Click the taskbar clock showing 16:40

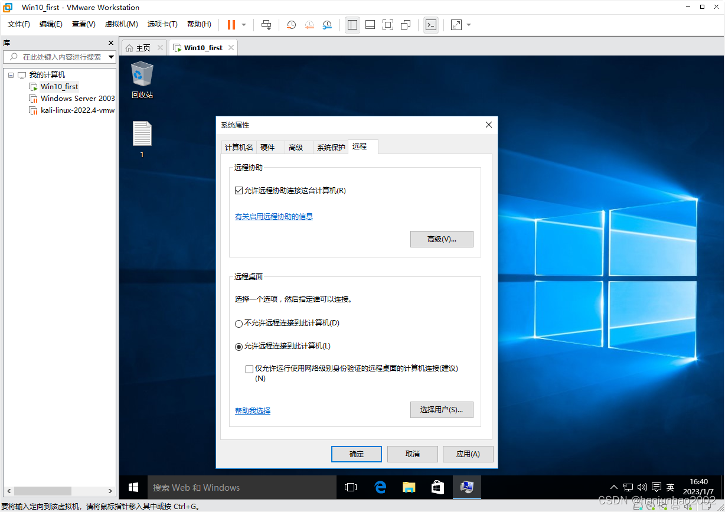(698, 487)
